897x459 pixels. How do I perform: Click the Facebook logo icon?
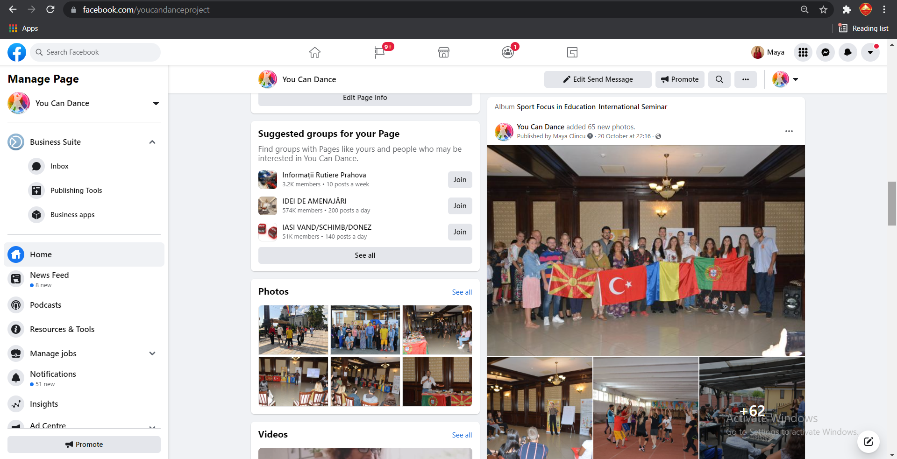click(17, 52)
